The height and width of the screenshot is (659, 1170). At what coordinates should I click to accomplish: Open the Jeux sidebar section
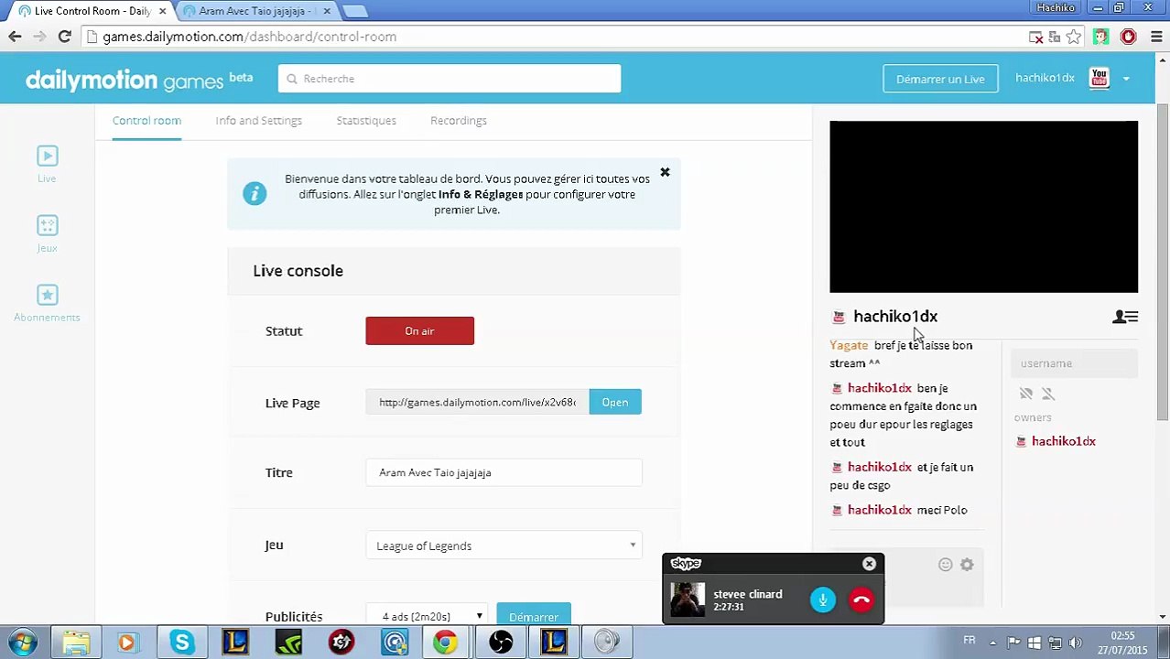coord(47,234)
